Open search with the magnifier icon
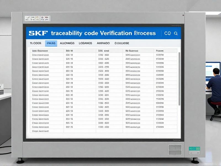This screenshot has width=221, height=166. click(176, 33)
